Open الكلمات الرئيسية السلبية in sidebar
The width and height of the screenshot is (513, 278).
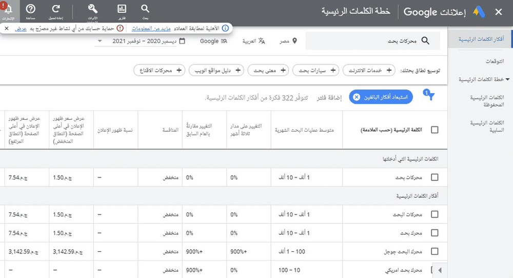point(487,126)
